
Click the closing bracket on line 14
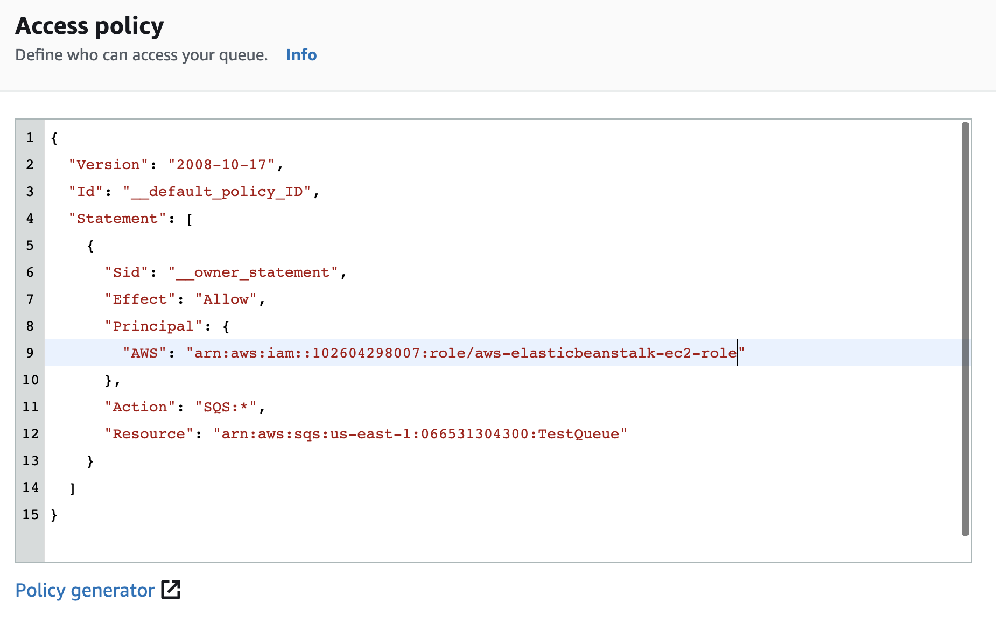(72, 488)
